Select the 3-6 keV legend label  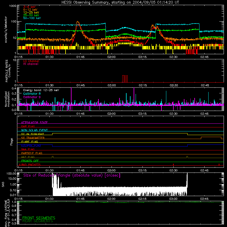tap(30, 7)
